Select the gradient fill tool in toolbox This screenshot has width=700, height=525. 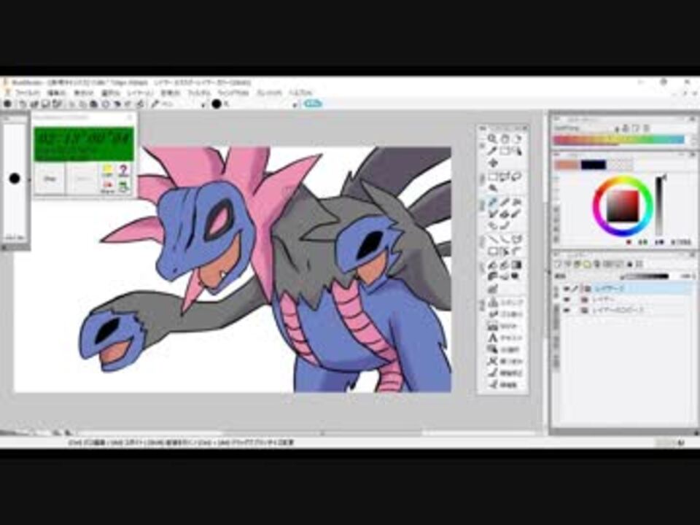tap(517, 265)
